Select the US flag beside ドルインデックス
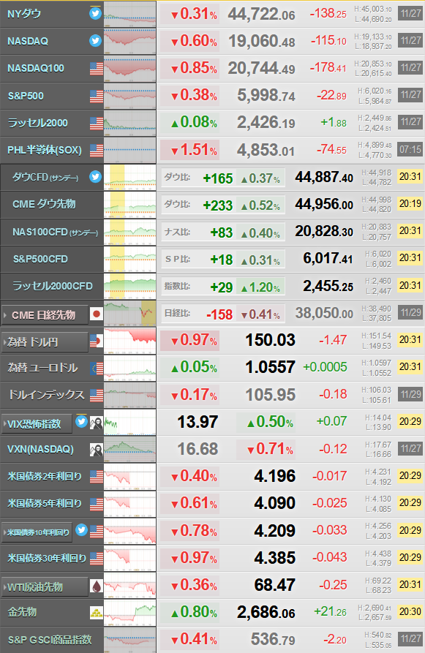Viewport: 425px width, 653px height. [97, 395]
